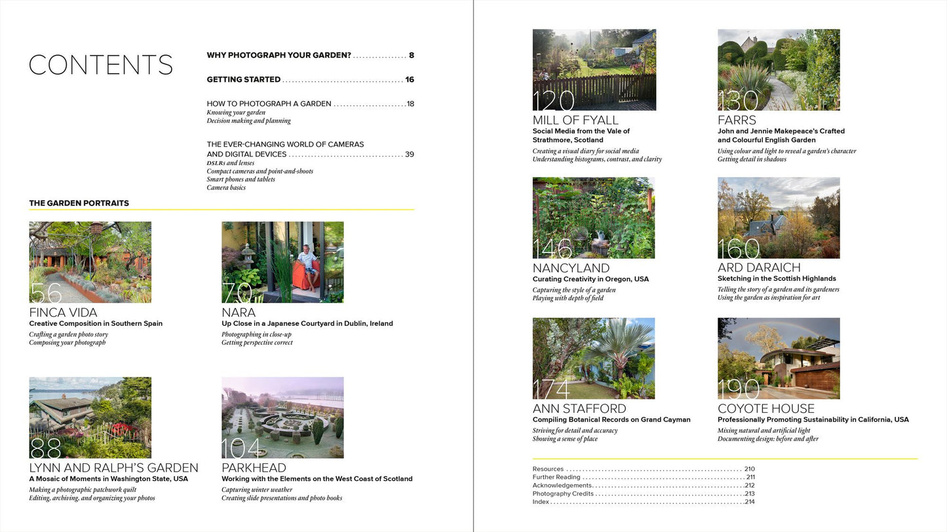
Task: Click the Nancyland garden thumbnail
Action: point(594,218)
